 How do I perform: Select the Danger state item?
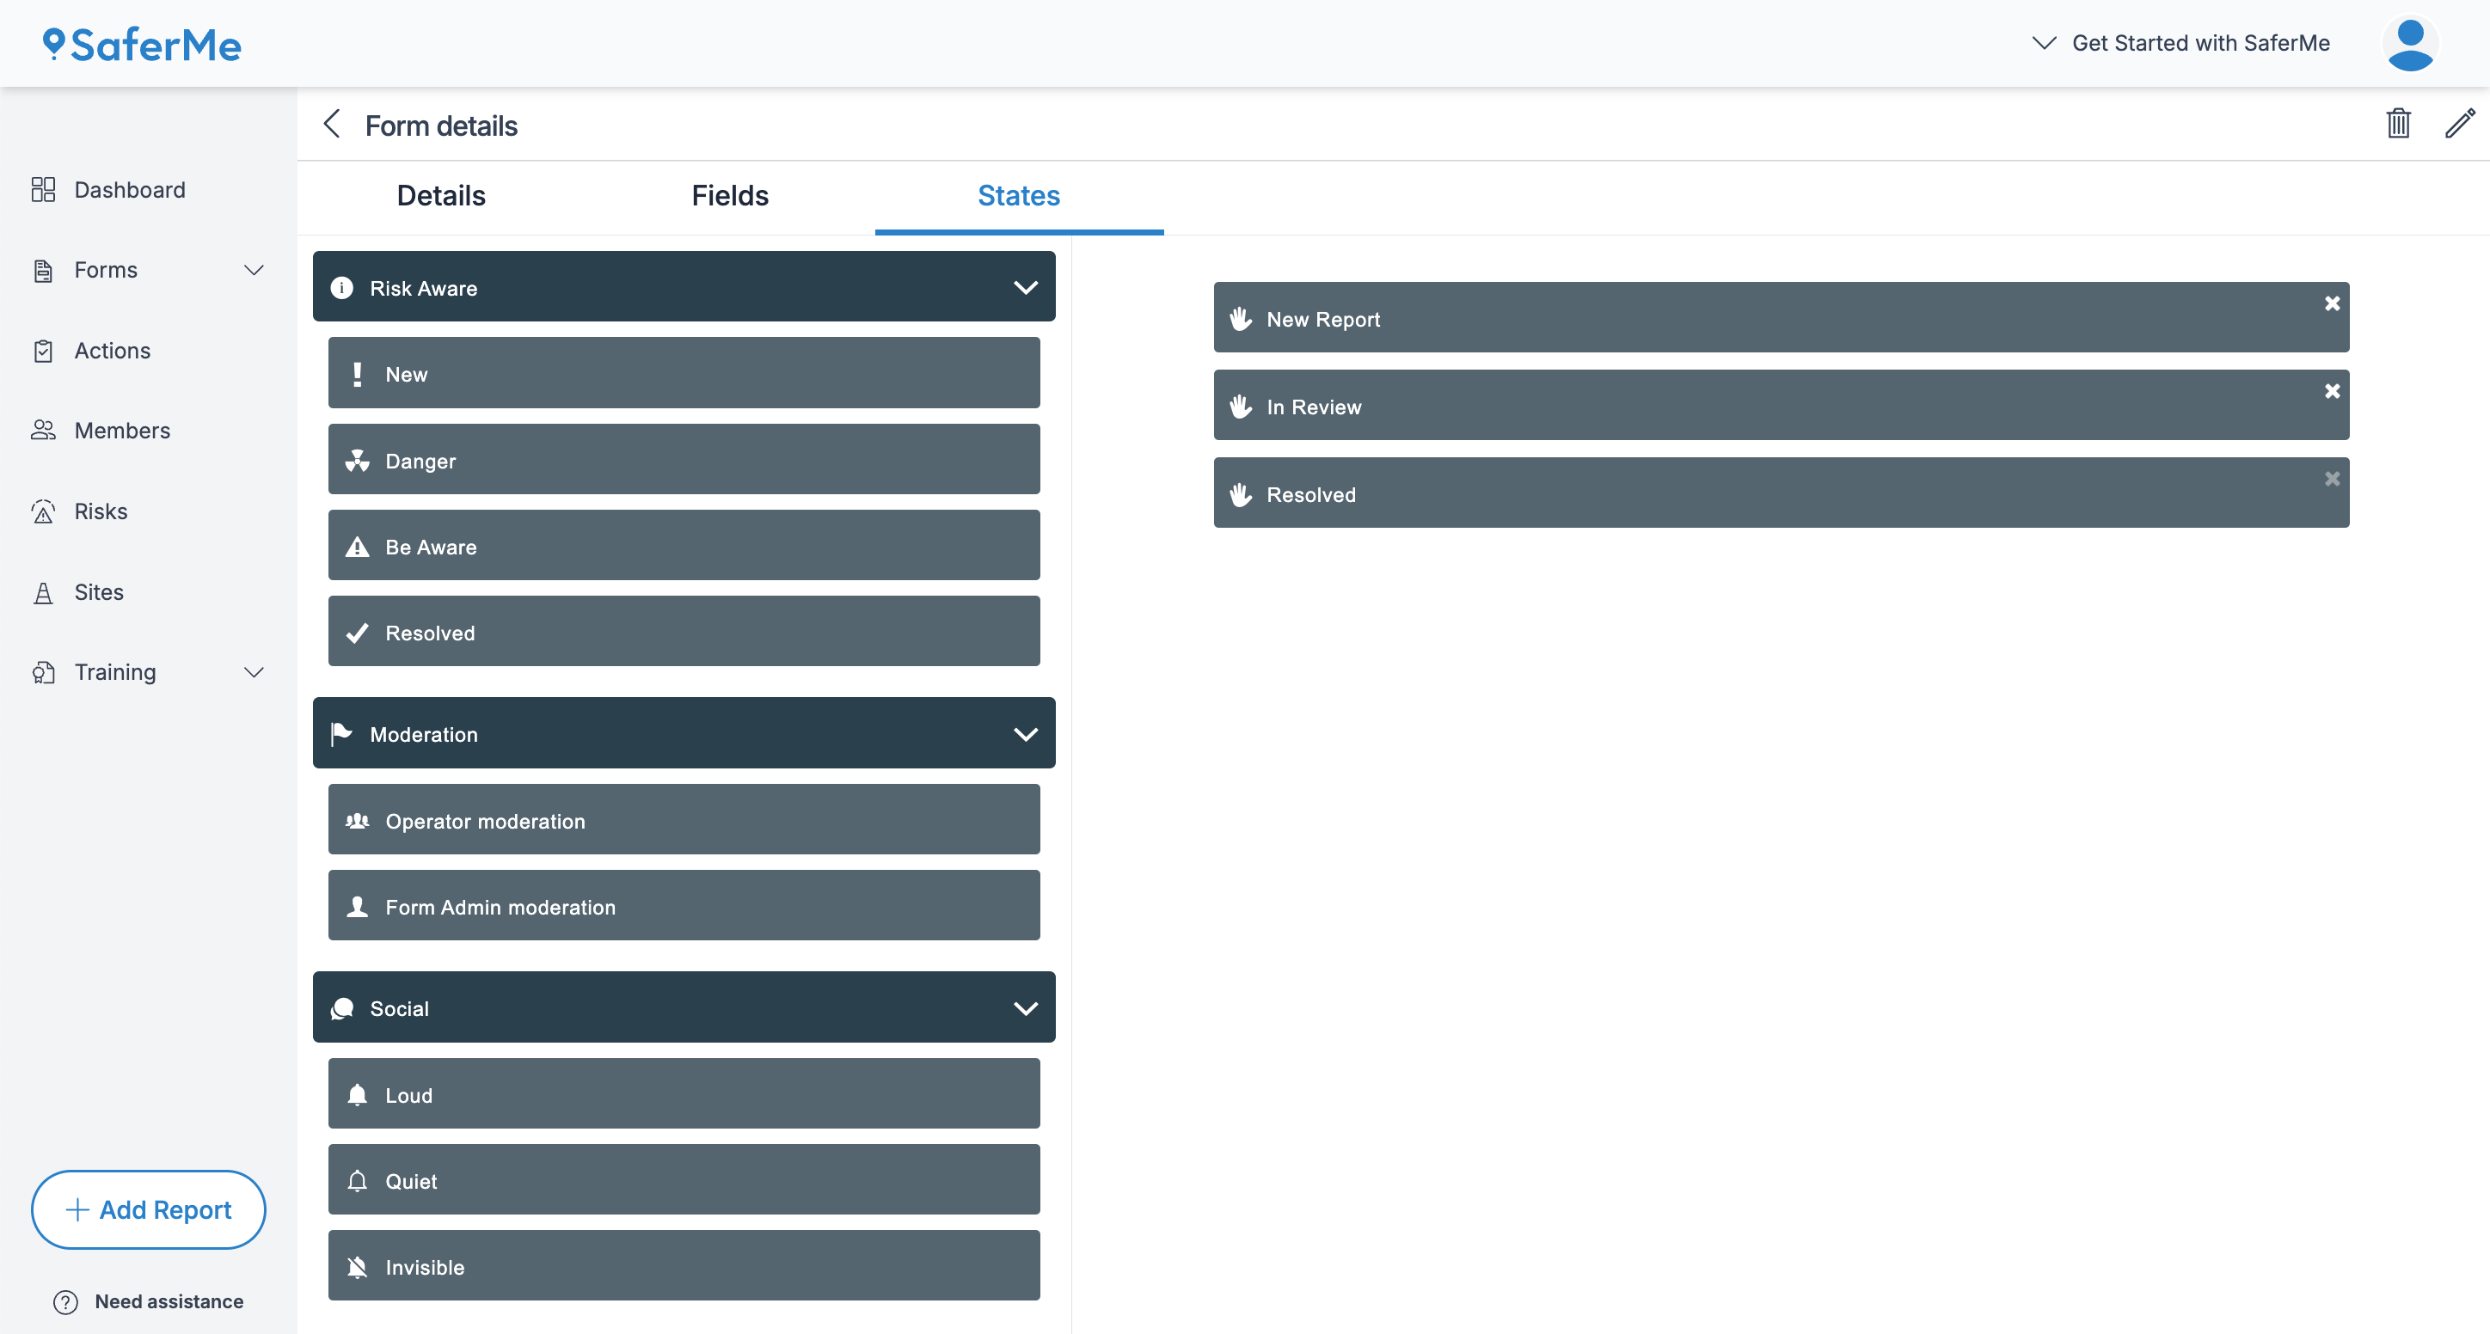(x=684, y=461)
